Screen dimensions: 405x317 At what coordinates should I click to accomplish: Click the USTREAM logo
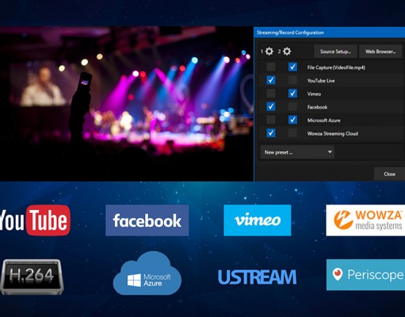258,277
